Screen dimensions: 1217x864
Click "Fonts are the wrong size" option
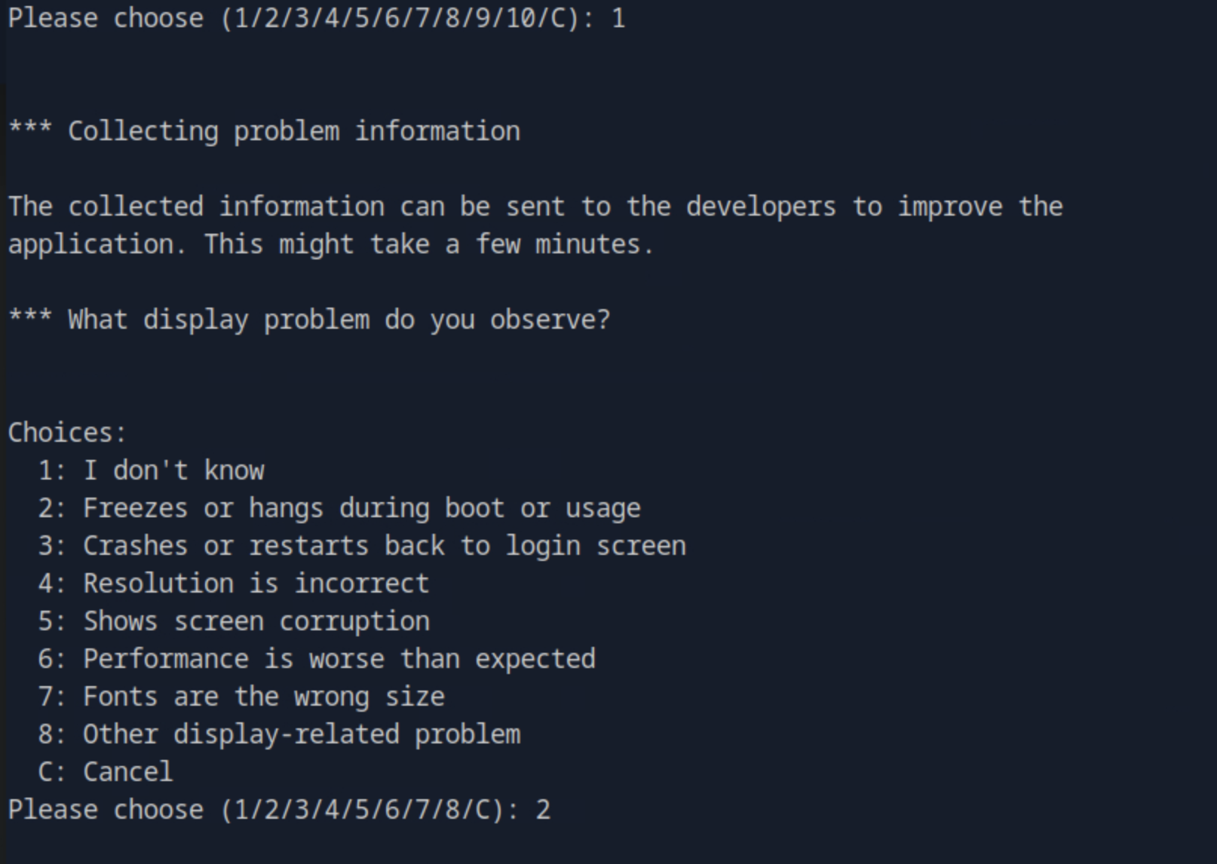click(263, 697)
